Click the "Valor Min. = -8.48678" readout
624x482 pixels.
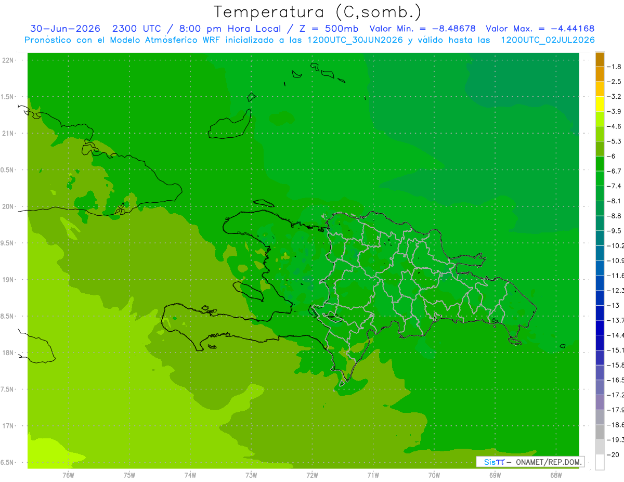point(423,29)
